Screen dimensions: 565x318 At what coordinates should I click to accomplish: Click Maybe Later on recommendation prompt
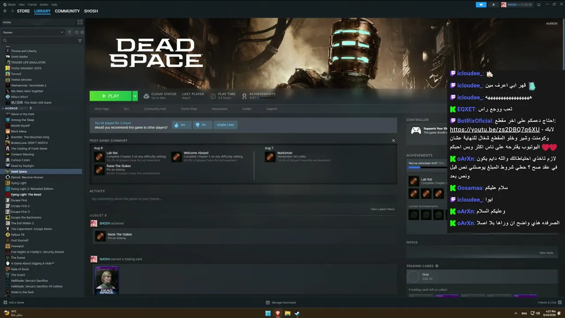[x=225, y=125]
